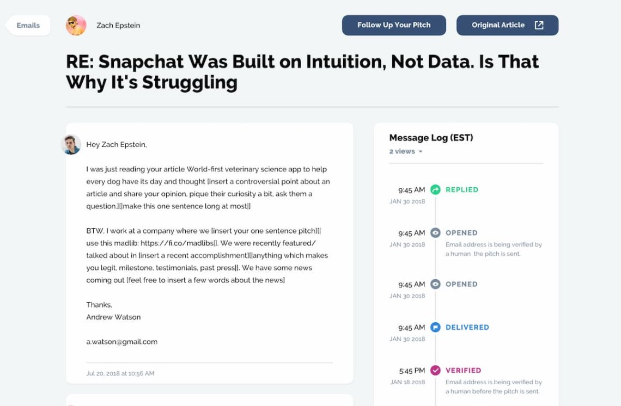Click the REPLIED status label
Viewport: 621px width, 406px height.
tap(462, 190)
